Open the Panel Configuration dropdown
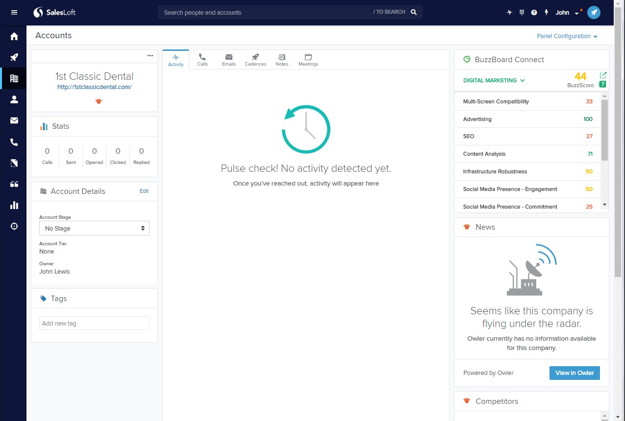Screen dimensions: 625x421 567,36
